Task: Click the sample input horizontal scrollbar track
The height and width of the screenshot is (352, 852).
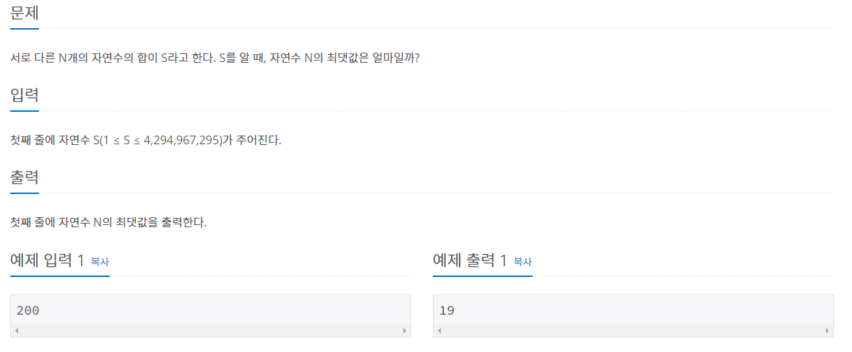Action: point(210,330)
